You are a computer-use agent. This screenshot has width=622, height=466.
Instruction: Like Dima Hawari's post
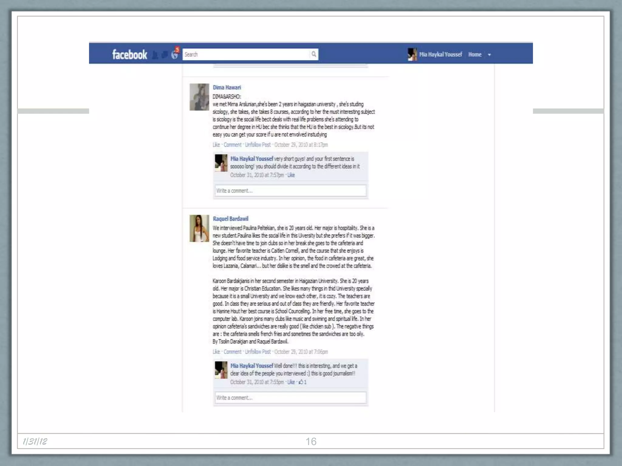tap(216, 145)
